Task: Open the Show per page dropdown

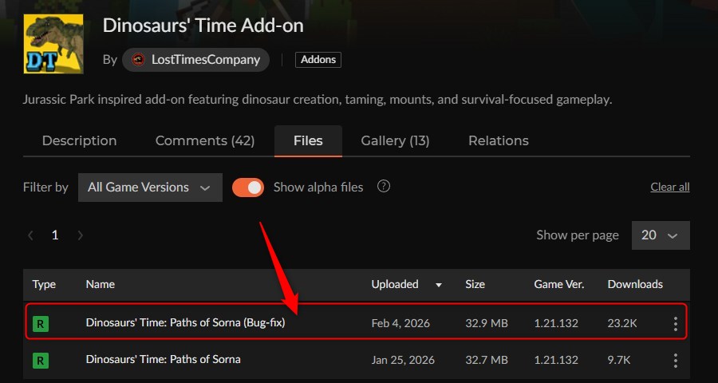Action: 660,235
